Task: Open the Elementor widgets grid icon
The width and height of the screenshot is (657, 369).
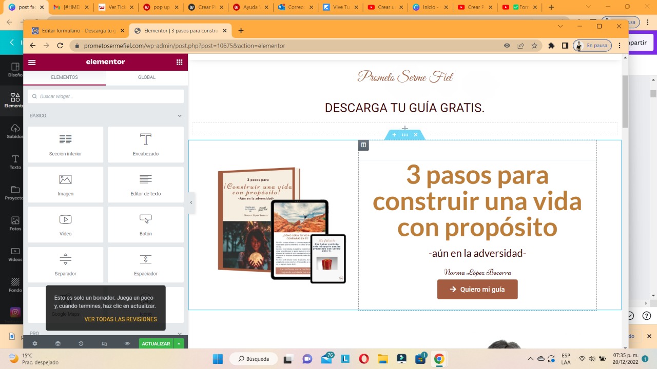Action: pos(179,62)
